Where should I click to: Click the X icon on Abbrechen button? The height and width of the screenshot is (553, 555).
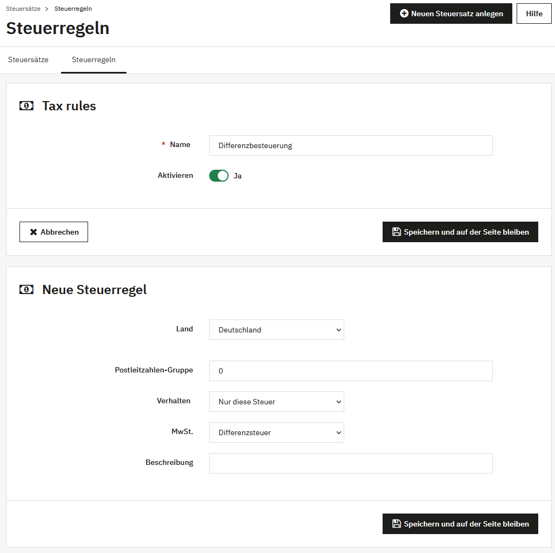coord(34,232)
